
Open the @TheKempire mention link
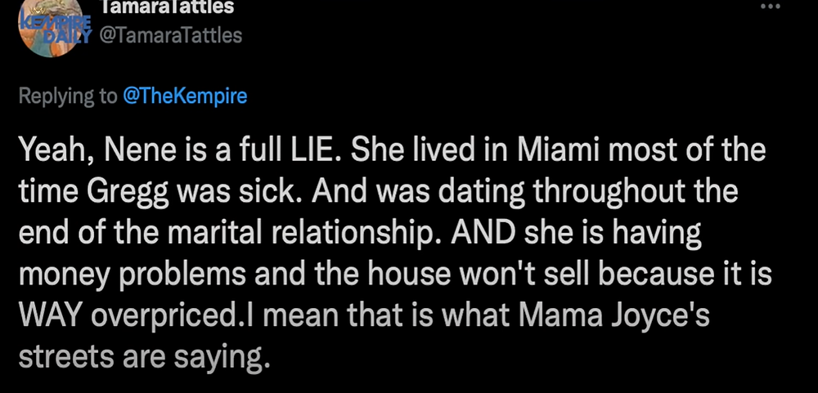(x=185, y=96)
